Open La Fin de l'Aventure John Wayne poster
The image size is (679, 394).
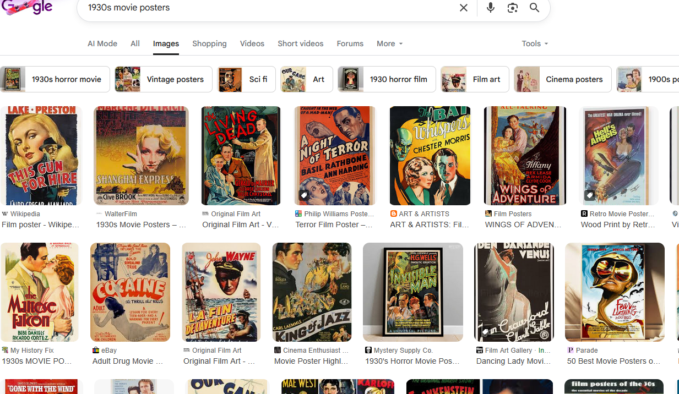point(221,292)
